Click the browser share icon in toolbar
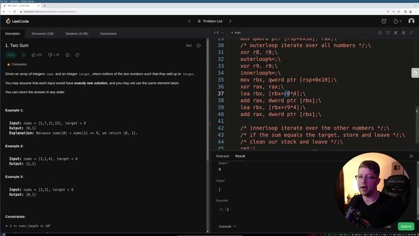This screenshot has width=419, height=236. [x=393, y=12]
